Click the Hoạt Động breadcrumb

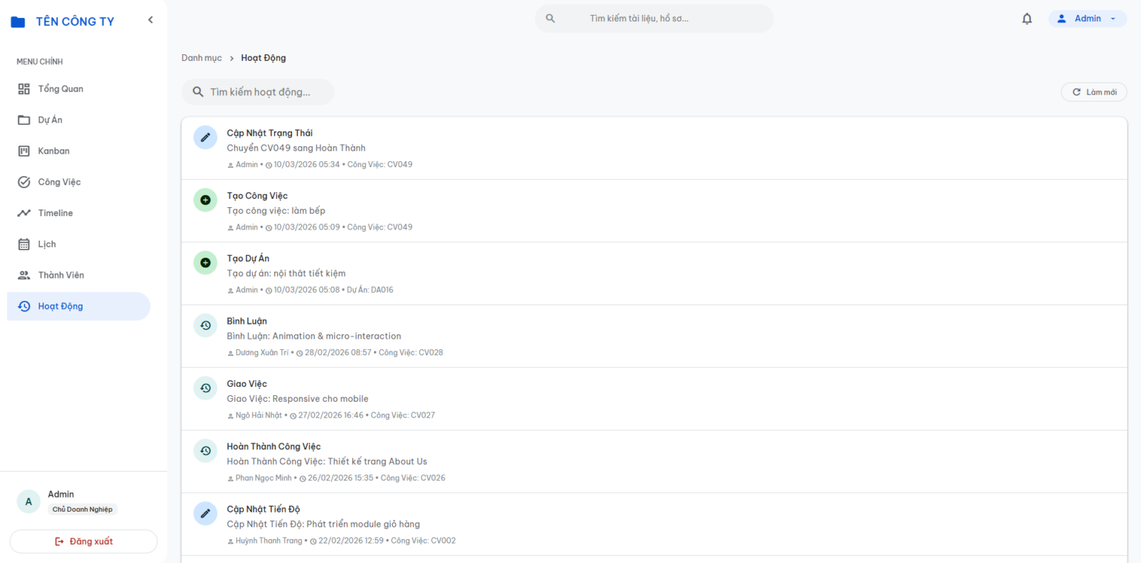pos(264,58)
